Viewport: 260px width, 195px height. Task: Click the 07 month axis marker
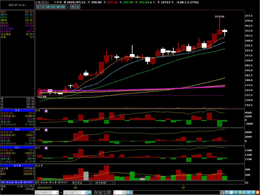(x=183, y=188)
